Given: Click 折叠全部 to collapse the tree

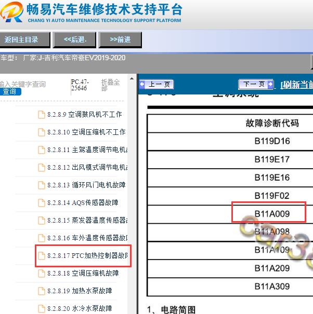Looking at the screenshot, I should tap(110, 85).
